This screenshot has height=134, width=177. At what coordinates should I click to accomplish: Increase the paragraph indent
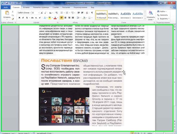tap(82, 13)
